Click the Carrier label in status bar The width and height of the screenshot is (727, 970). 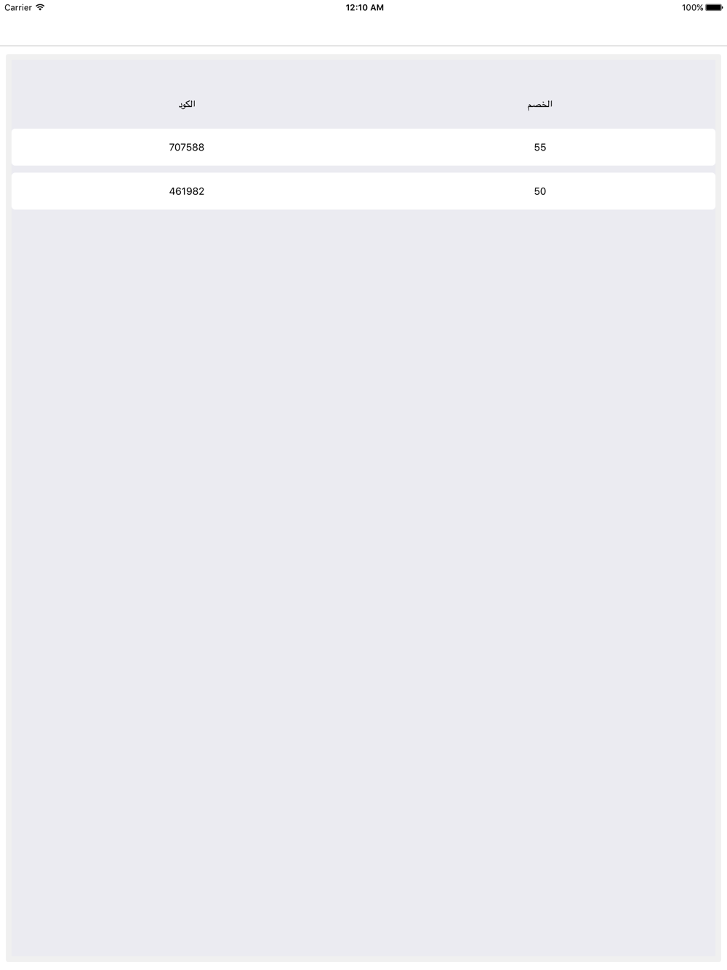pos(18,7)
